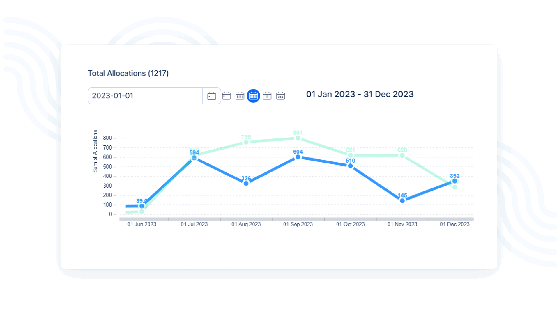Click the blue 326 data point
559x313 pixels.
tap(246, 183)
